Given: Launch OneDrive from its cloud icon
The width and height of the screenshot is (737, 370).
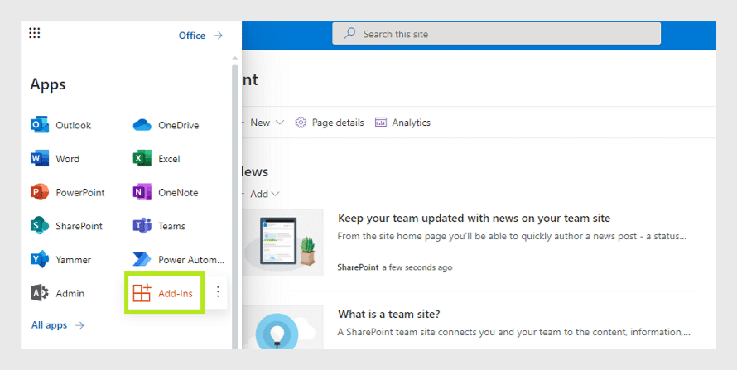Looking at the screenshot, I should [x=142, y=125].
